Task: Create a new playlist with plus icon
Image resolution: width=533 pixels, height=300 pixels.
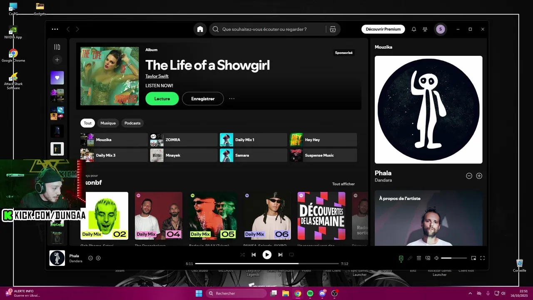Action: pyautogui.click(x=57, y=60)
